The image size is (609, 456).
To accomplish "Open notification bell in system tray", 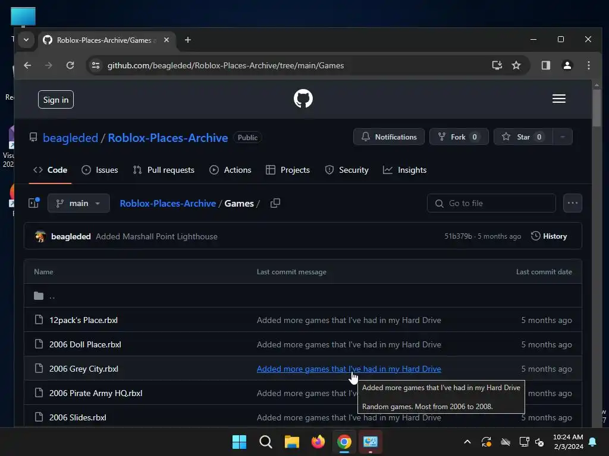I will click(593, 442).
